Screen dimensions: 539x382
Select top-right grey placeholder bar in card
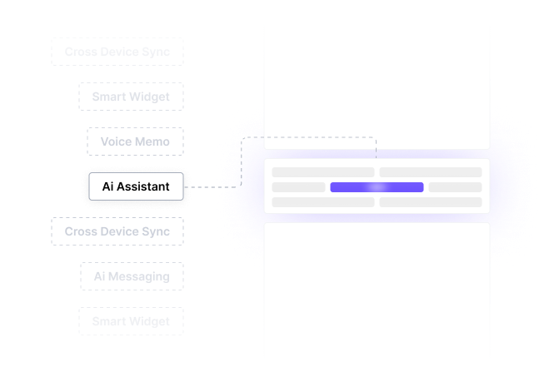(430, 172)
